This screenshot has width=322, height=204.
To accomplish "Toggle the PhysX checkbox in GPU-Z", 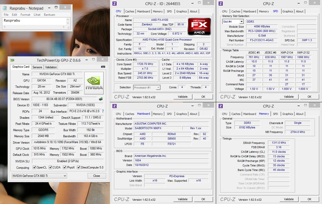I will [x=65, y=167].
